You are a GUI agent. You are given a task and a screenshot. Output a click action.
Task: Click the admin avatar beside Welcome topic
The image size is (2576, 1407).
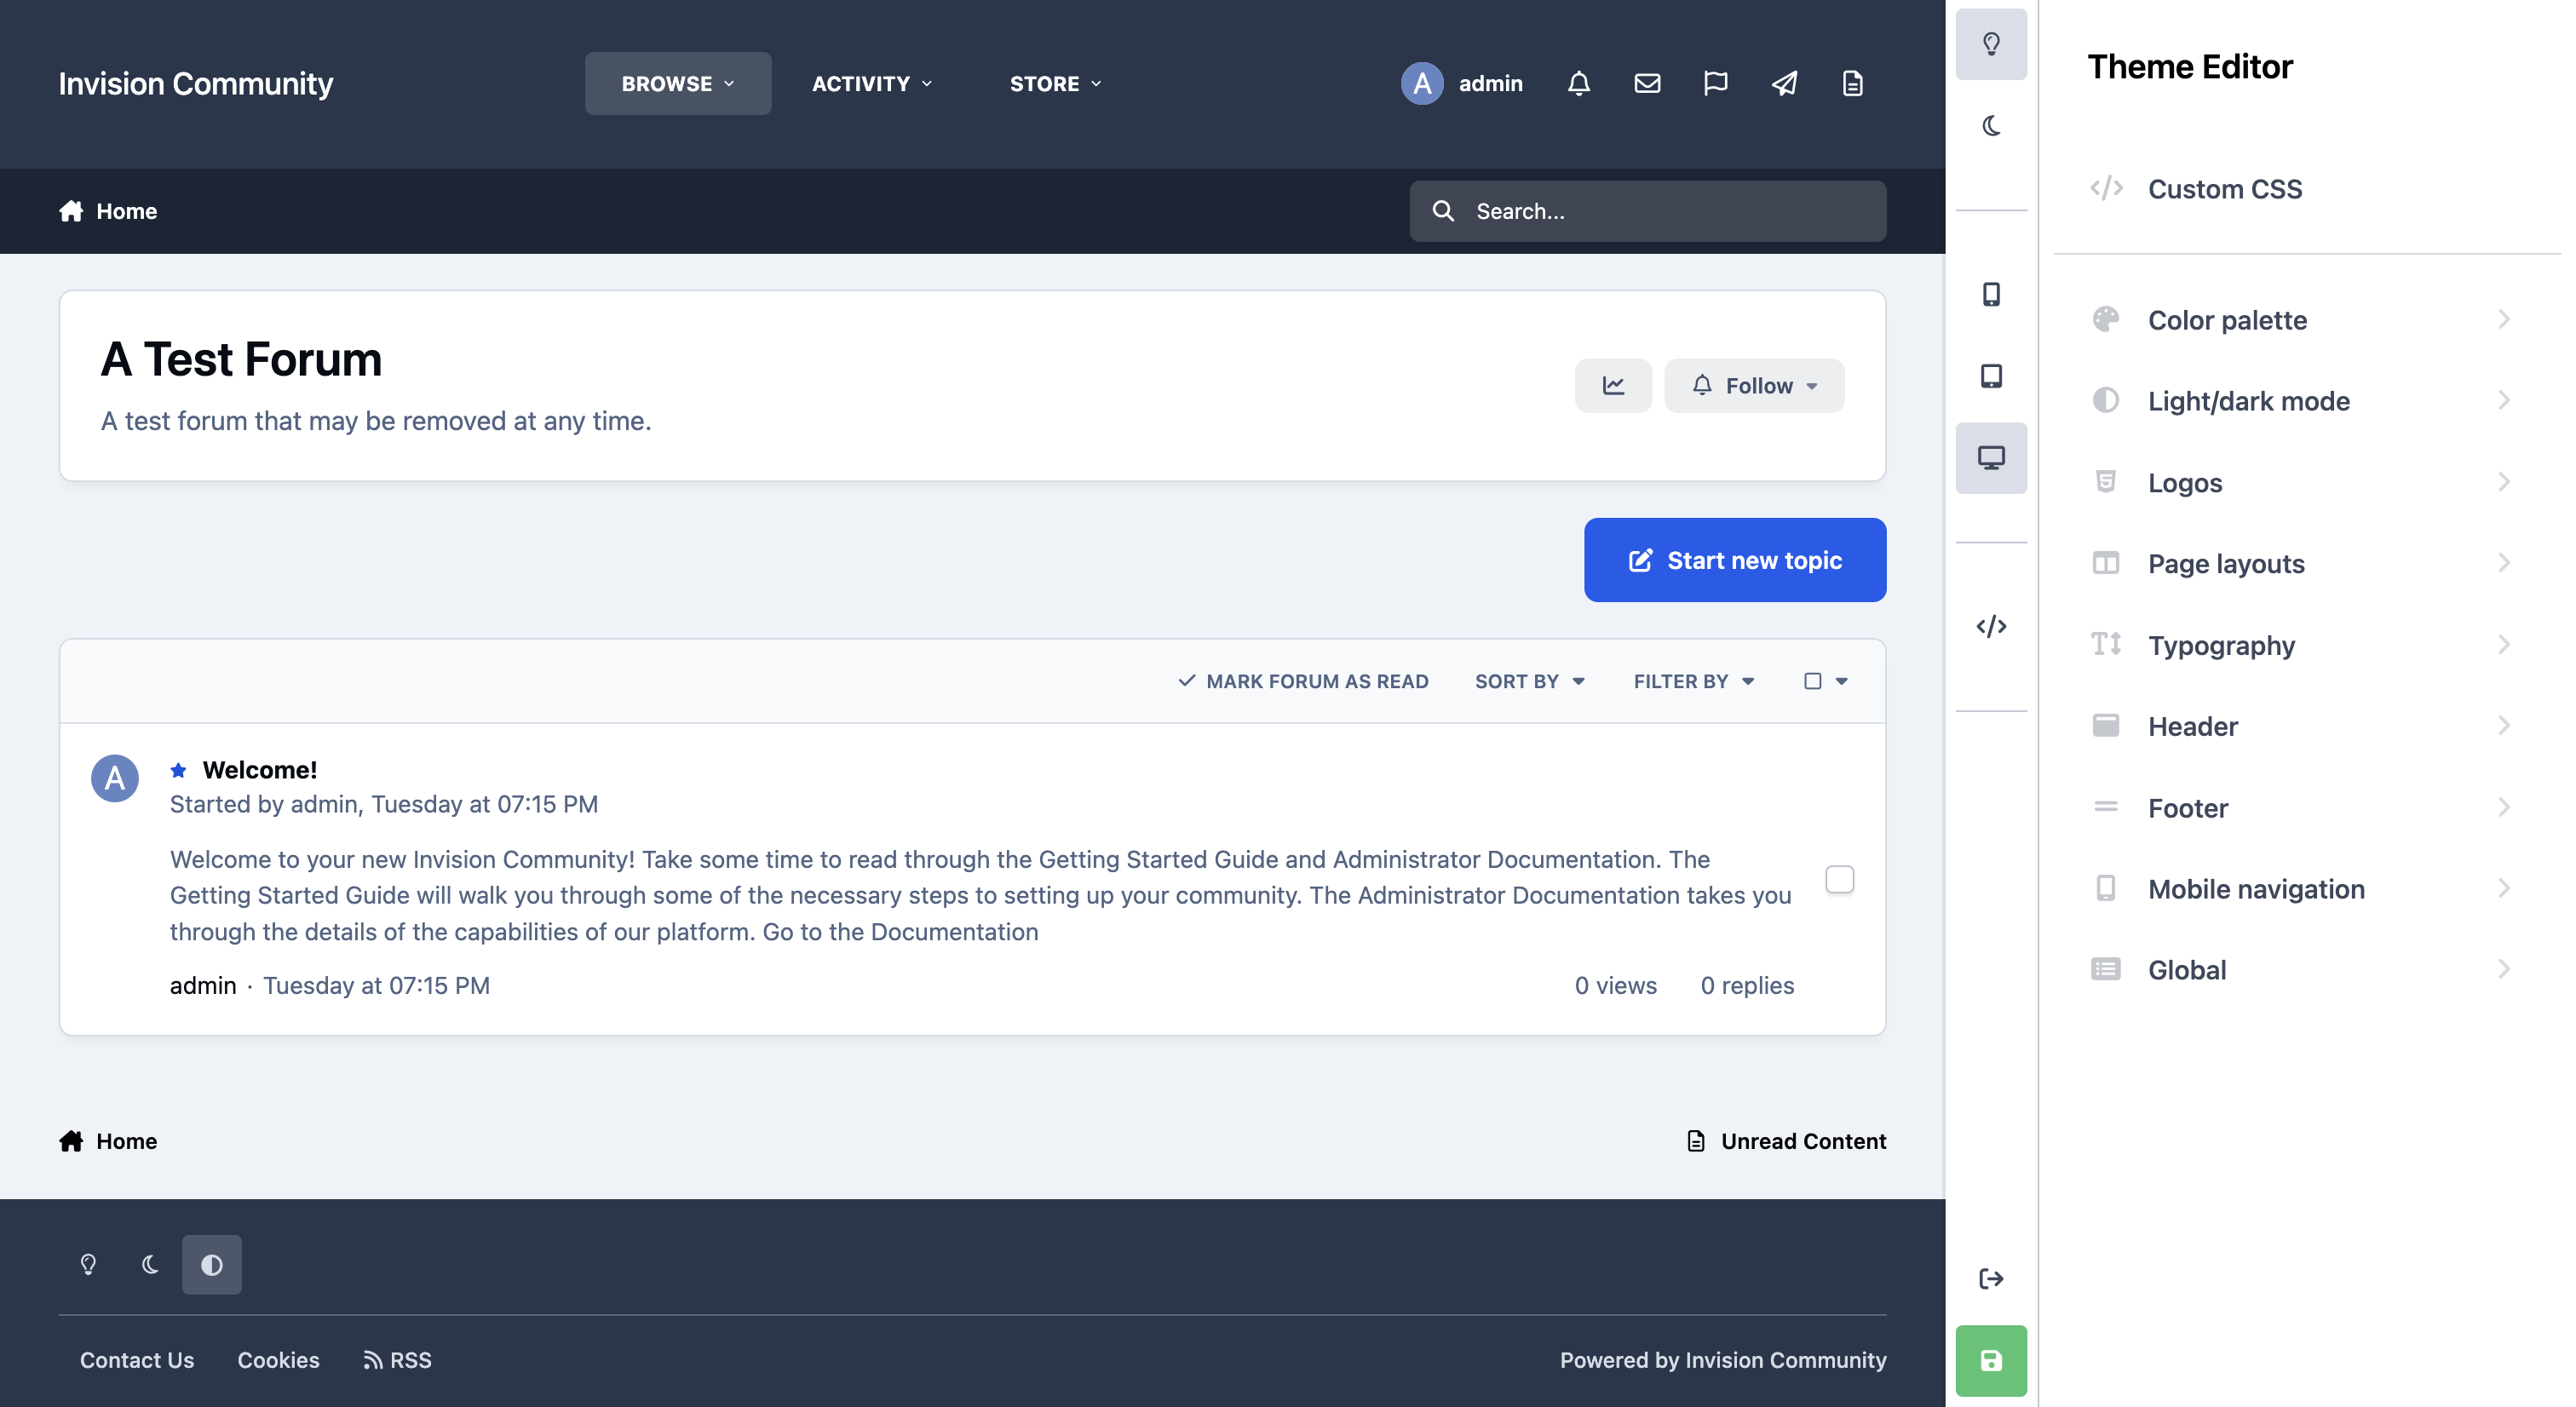click(x=115, y=778)
